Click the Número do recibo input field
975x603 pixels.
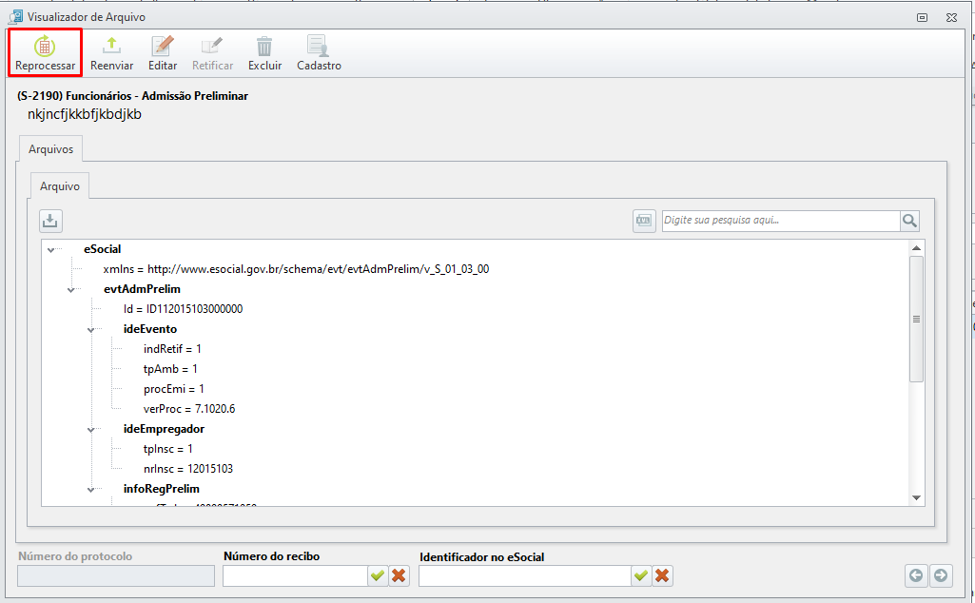coord(296,575)
